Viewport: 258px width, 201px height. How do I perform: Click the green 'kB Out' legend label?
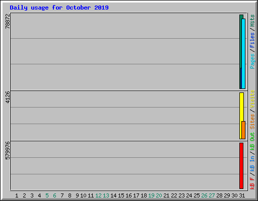click(x=252, y=141)
